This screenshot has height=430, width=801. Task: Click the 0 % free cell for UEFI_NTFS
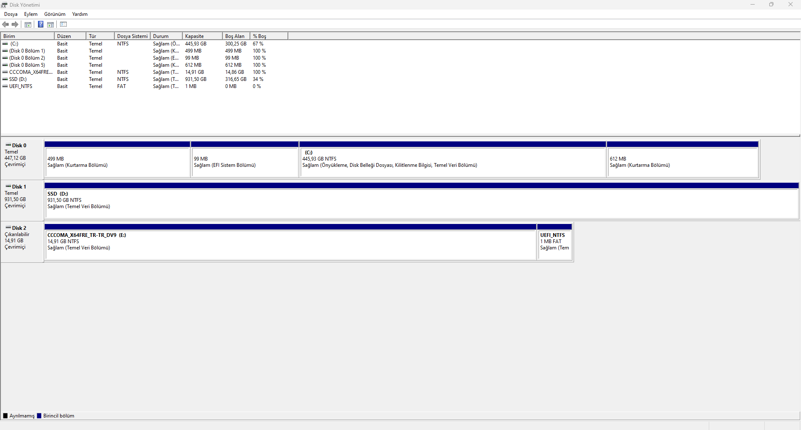[257, 86]
